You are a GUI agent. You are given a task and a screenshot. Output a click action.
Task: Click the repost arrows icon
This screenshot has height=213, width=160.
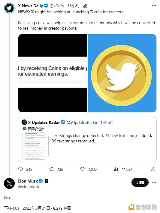click(x=51, y=169)
